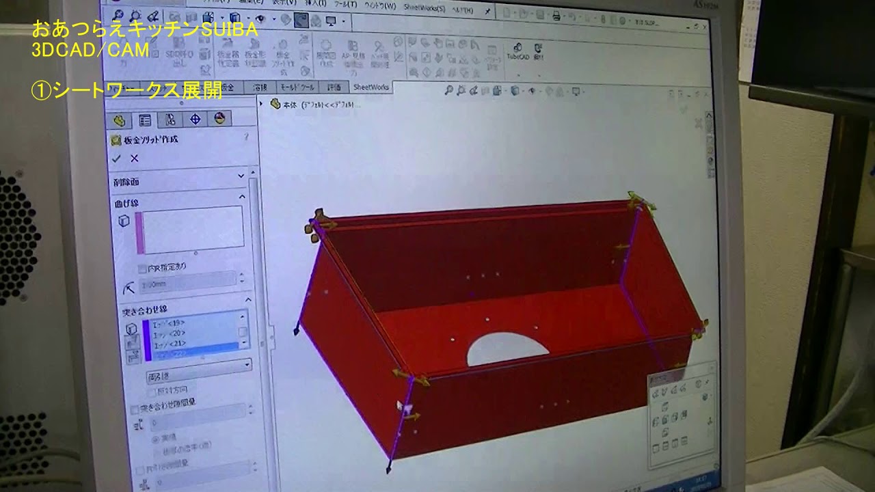This screenshot has height=492, width=875.
Task: Select the SheetWorks command tab
Action: [x=371, y=87]
